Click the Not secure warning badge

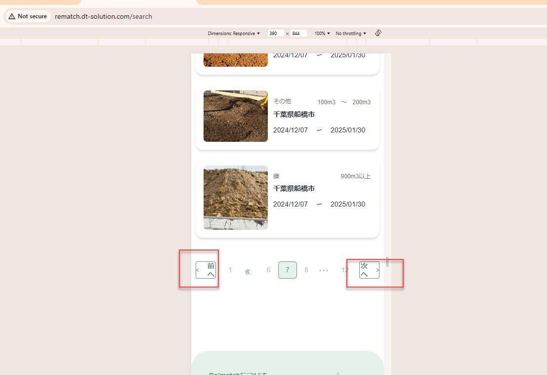pyautogui.click(x=28, y=16)
